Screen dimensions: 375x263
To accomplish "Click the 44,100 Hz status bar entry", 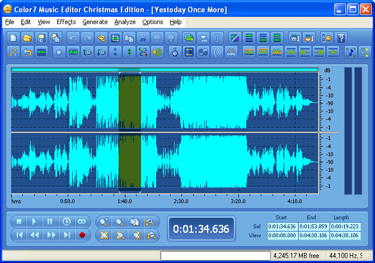I will 346,256.
